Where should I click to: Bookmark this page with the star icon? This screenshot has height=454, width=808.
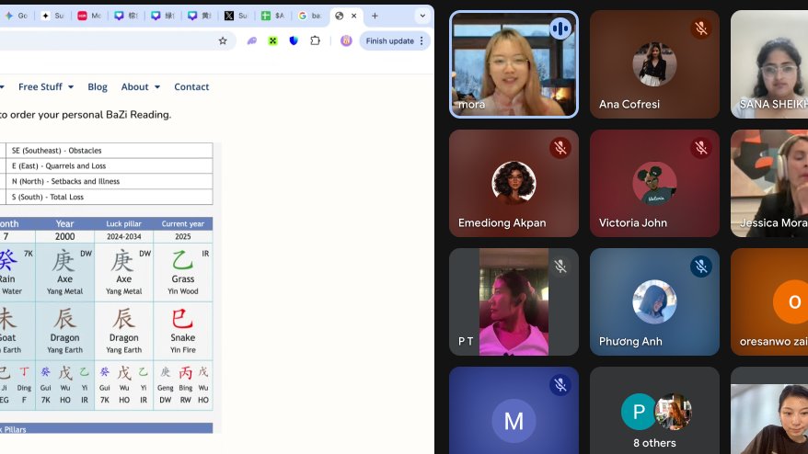point(223,40)
